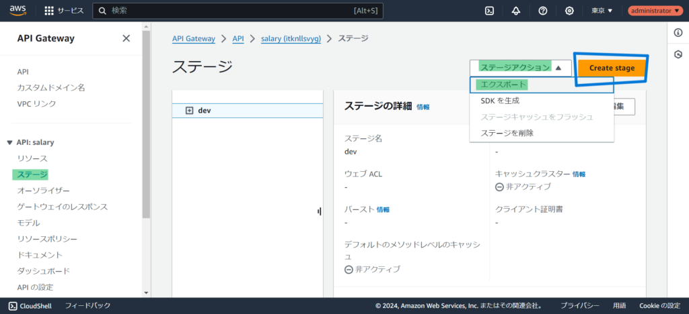Click the hexagon icon in right sidebar
The width and height of the screenshot is (689, 314).
point(678,54)
